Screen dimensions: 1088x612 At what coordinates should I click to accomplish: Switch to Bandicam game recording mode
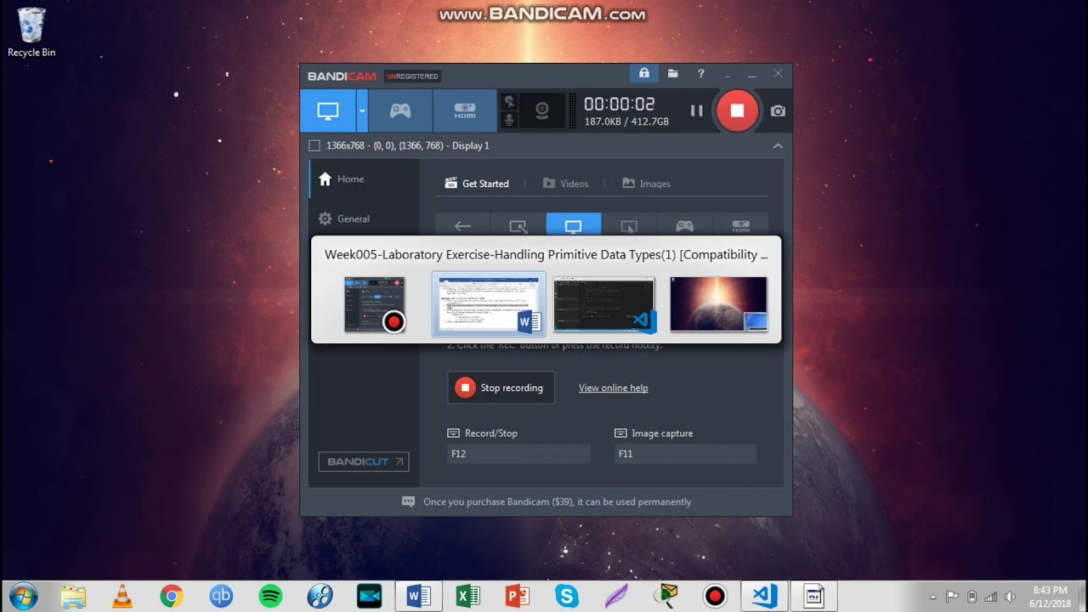pyautogui.click(x=400, y=110)
